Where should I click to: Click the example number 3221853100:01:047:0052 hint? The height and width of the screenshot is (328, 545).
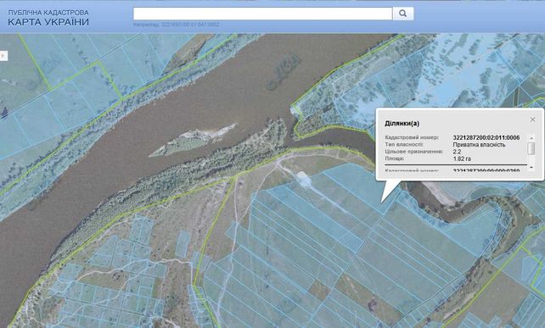[190, 25]
